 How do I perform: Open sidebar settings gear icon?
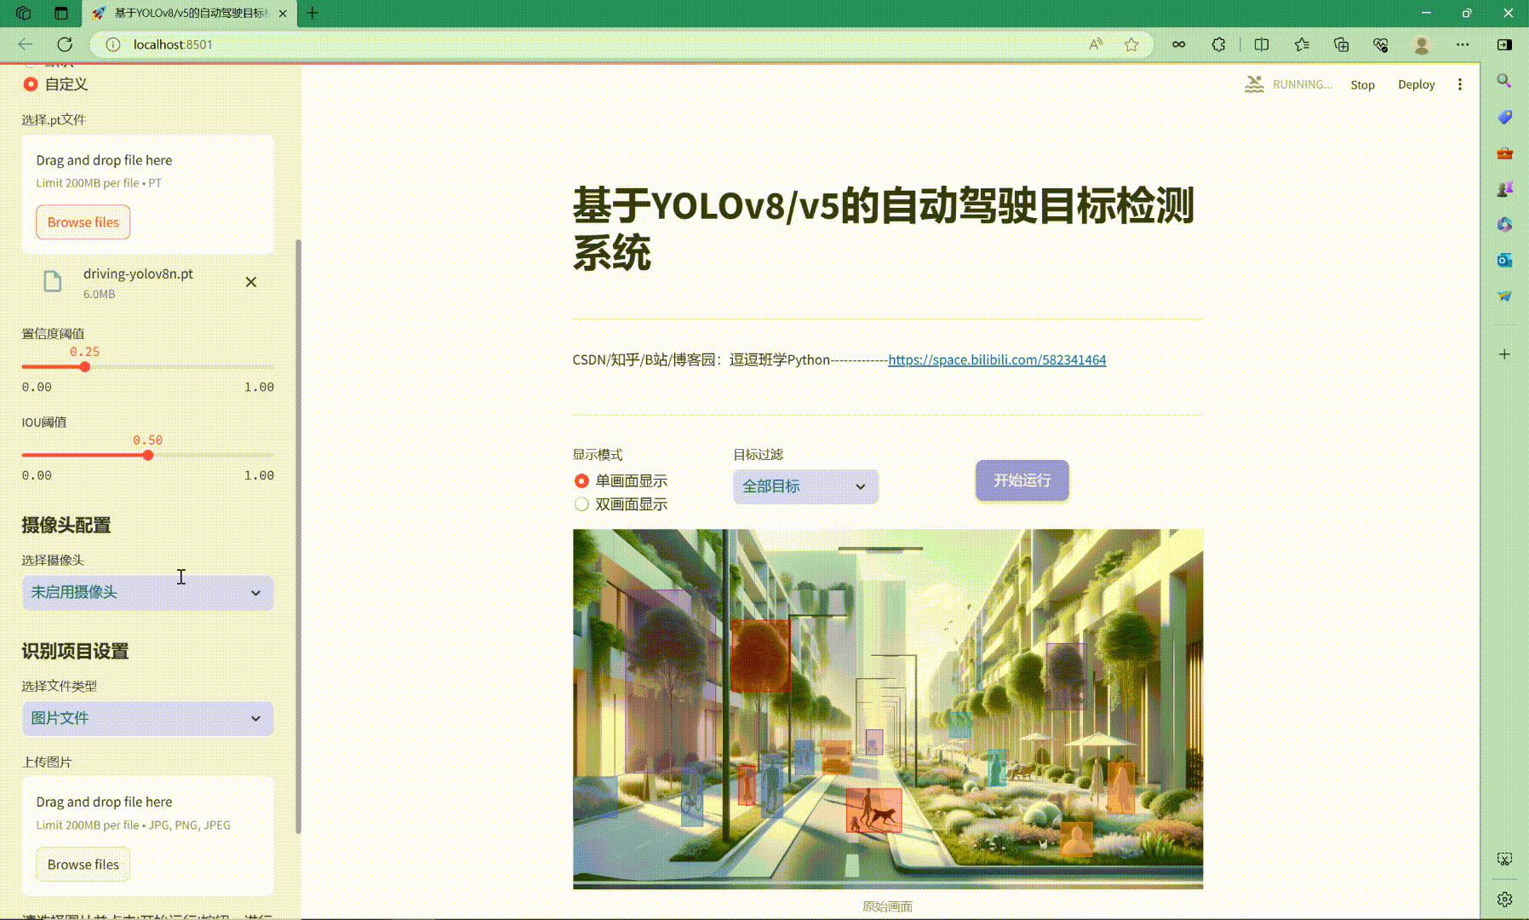coord(1504,900)
